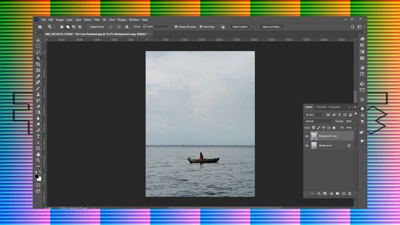Screen dimensions: 400x225
Task: Open the Image menu
Action: (x=59, y=19)
